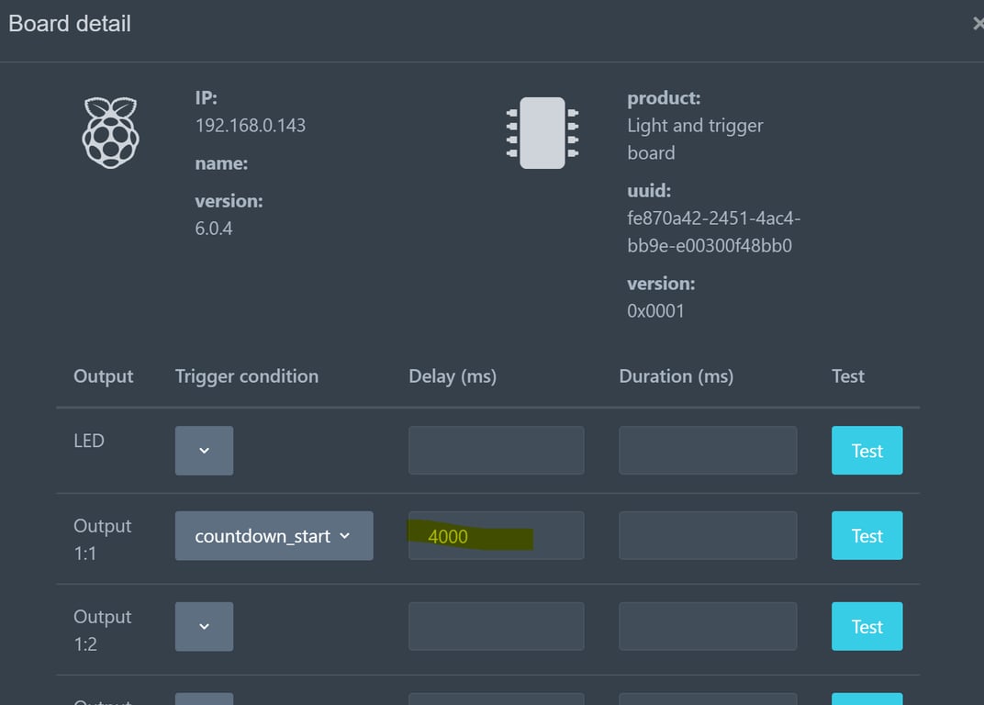Edit the Output 1:1 delay value 4000
The height and width of the screenshot is (705, 984).
click(x=496, y=536)
